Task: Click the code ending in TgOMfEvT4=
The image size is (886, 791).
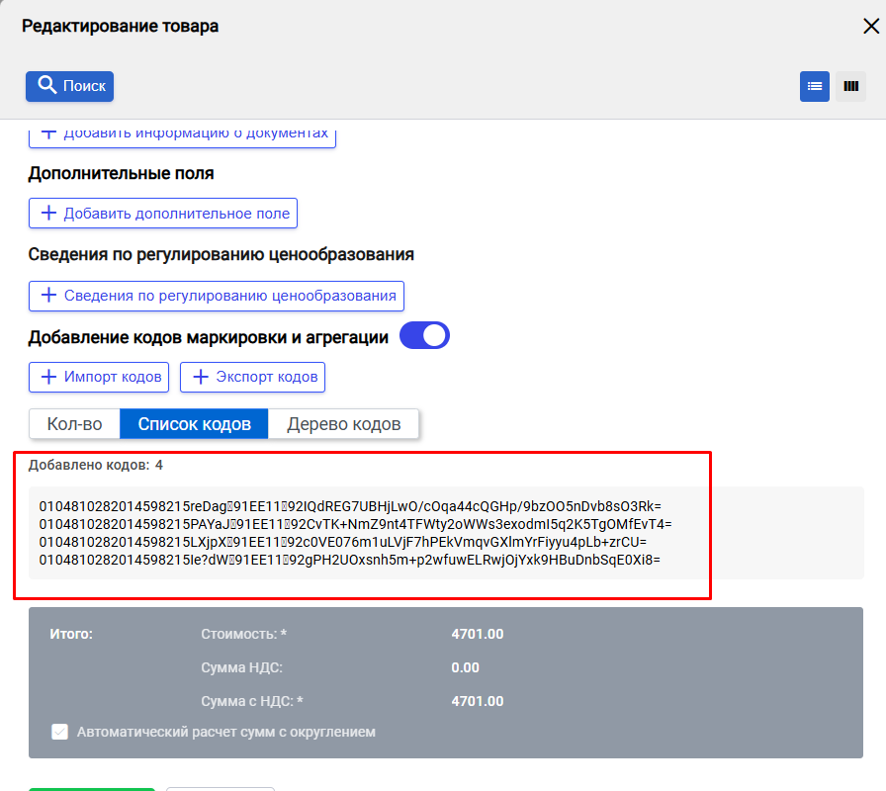Action: (355, 524)
